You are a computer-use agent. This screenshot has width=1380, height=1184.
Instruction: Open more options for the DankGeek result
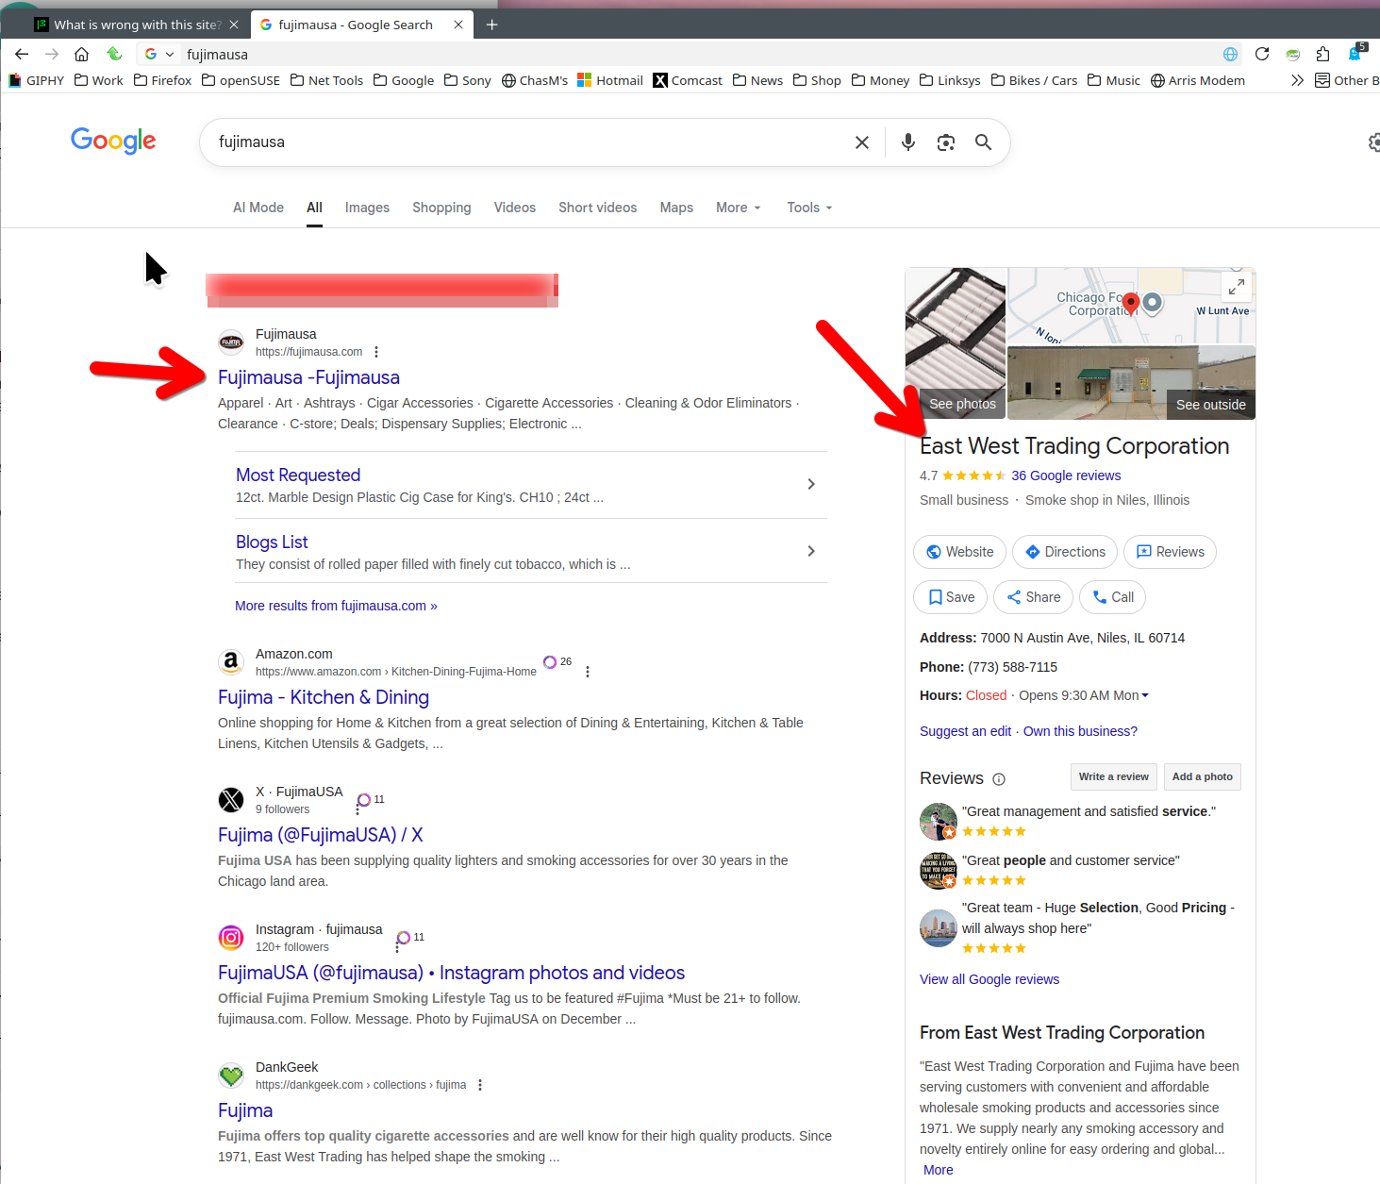(480, 1085)
